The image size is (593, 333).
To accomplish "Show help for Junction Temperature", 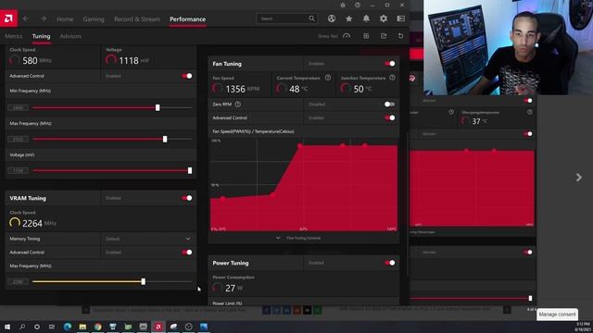I will coord(392,78).
